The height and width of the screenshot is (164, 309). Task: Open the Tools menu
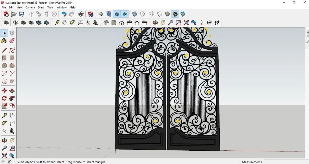[x=50, y=7]
